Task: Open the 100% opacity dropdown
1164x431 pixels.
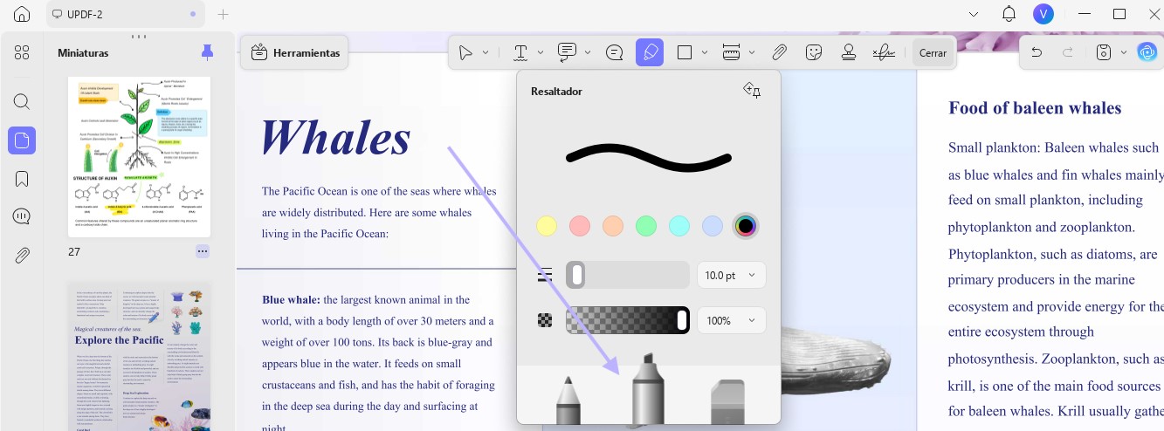Action: pos(732,320)
